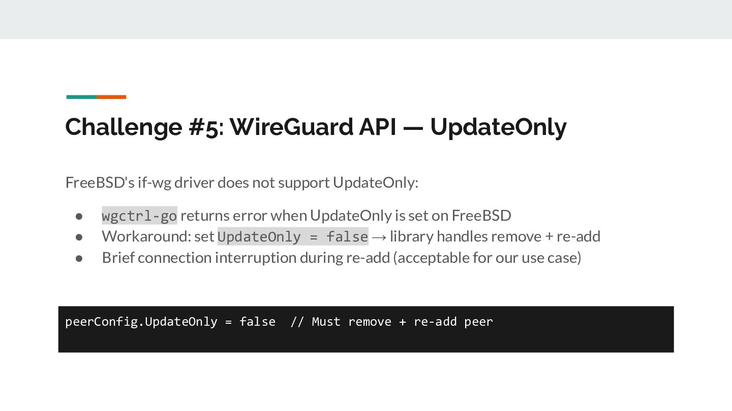Click the highlighted wgctrl-go inline code

[139, 216]
